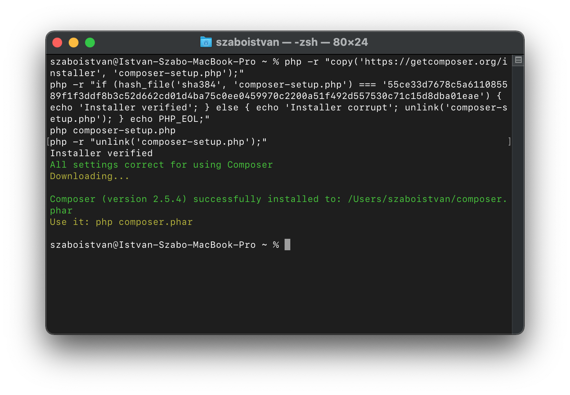Click the 'Installer verified' output line

tap(101, 153)
